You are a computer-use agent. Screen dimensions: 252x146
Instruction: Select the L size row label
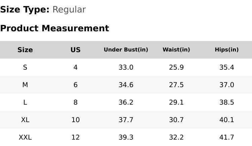click(25, 103)
